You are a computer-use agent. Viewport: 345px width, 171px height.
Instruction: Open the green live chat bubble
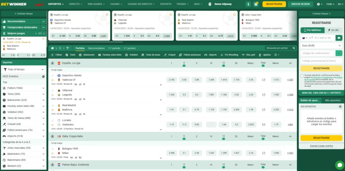click(340, 165)
